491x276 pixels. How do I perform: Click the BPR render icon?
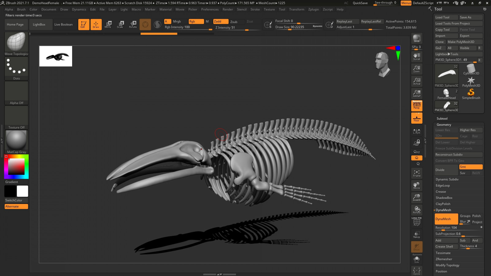416,38
